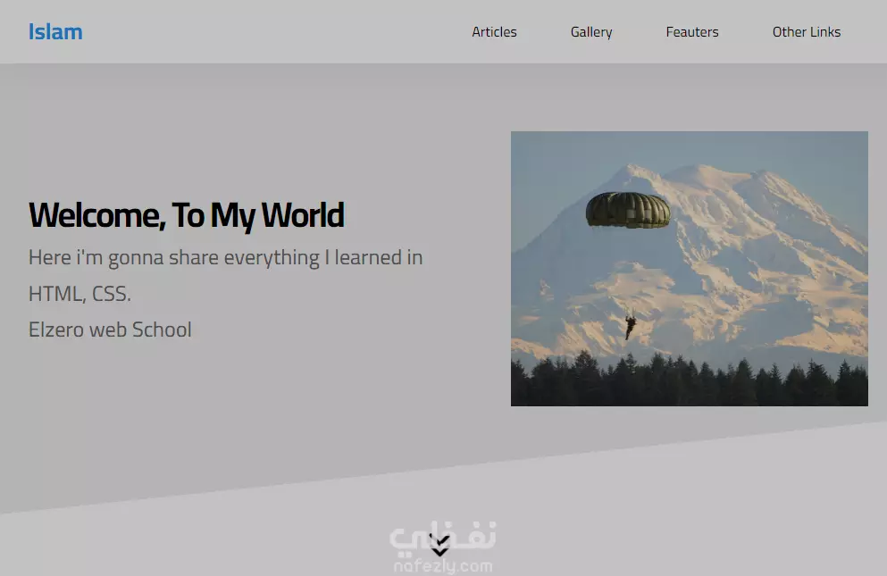Image resolution: width=887 pixels, height=576 pixels.
Task: Click the double-chevron scroll down icon
Action: pos(439,546)
